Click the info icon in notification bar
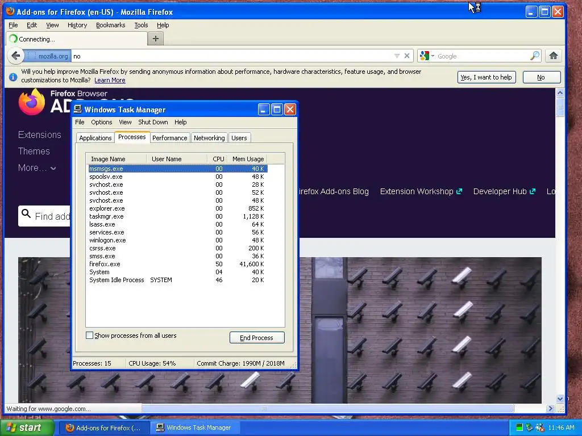Viewport: 582px width, 436px height. [x=13, y=77]
